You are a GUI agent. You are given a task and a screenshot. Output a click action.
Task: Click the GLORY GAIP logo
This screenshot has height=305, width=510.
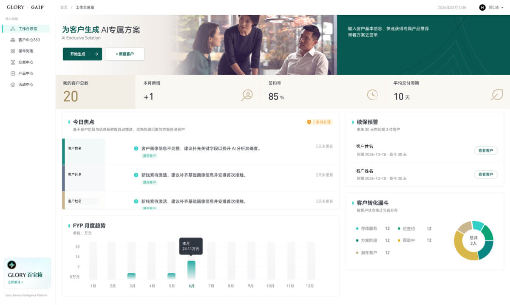(25, 7)
